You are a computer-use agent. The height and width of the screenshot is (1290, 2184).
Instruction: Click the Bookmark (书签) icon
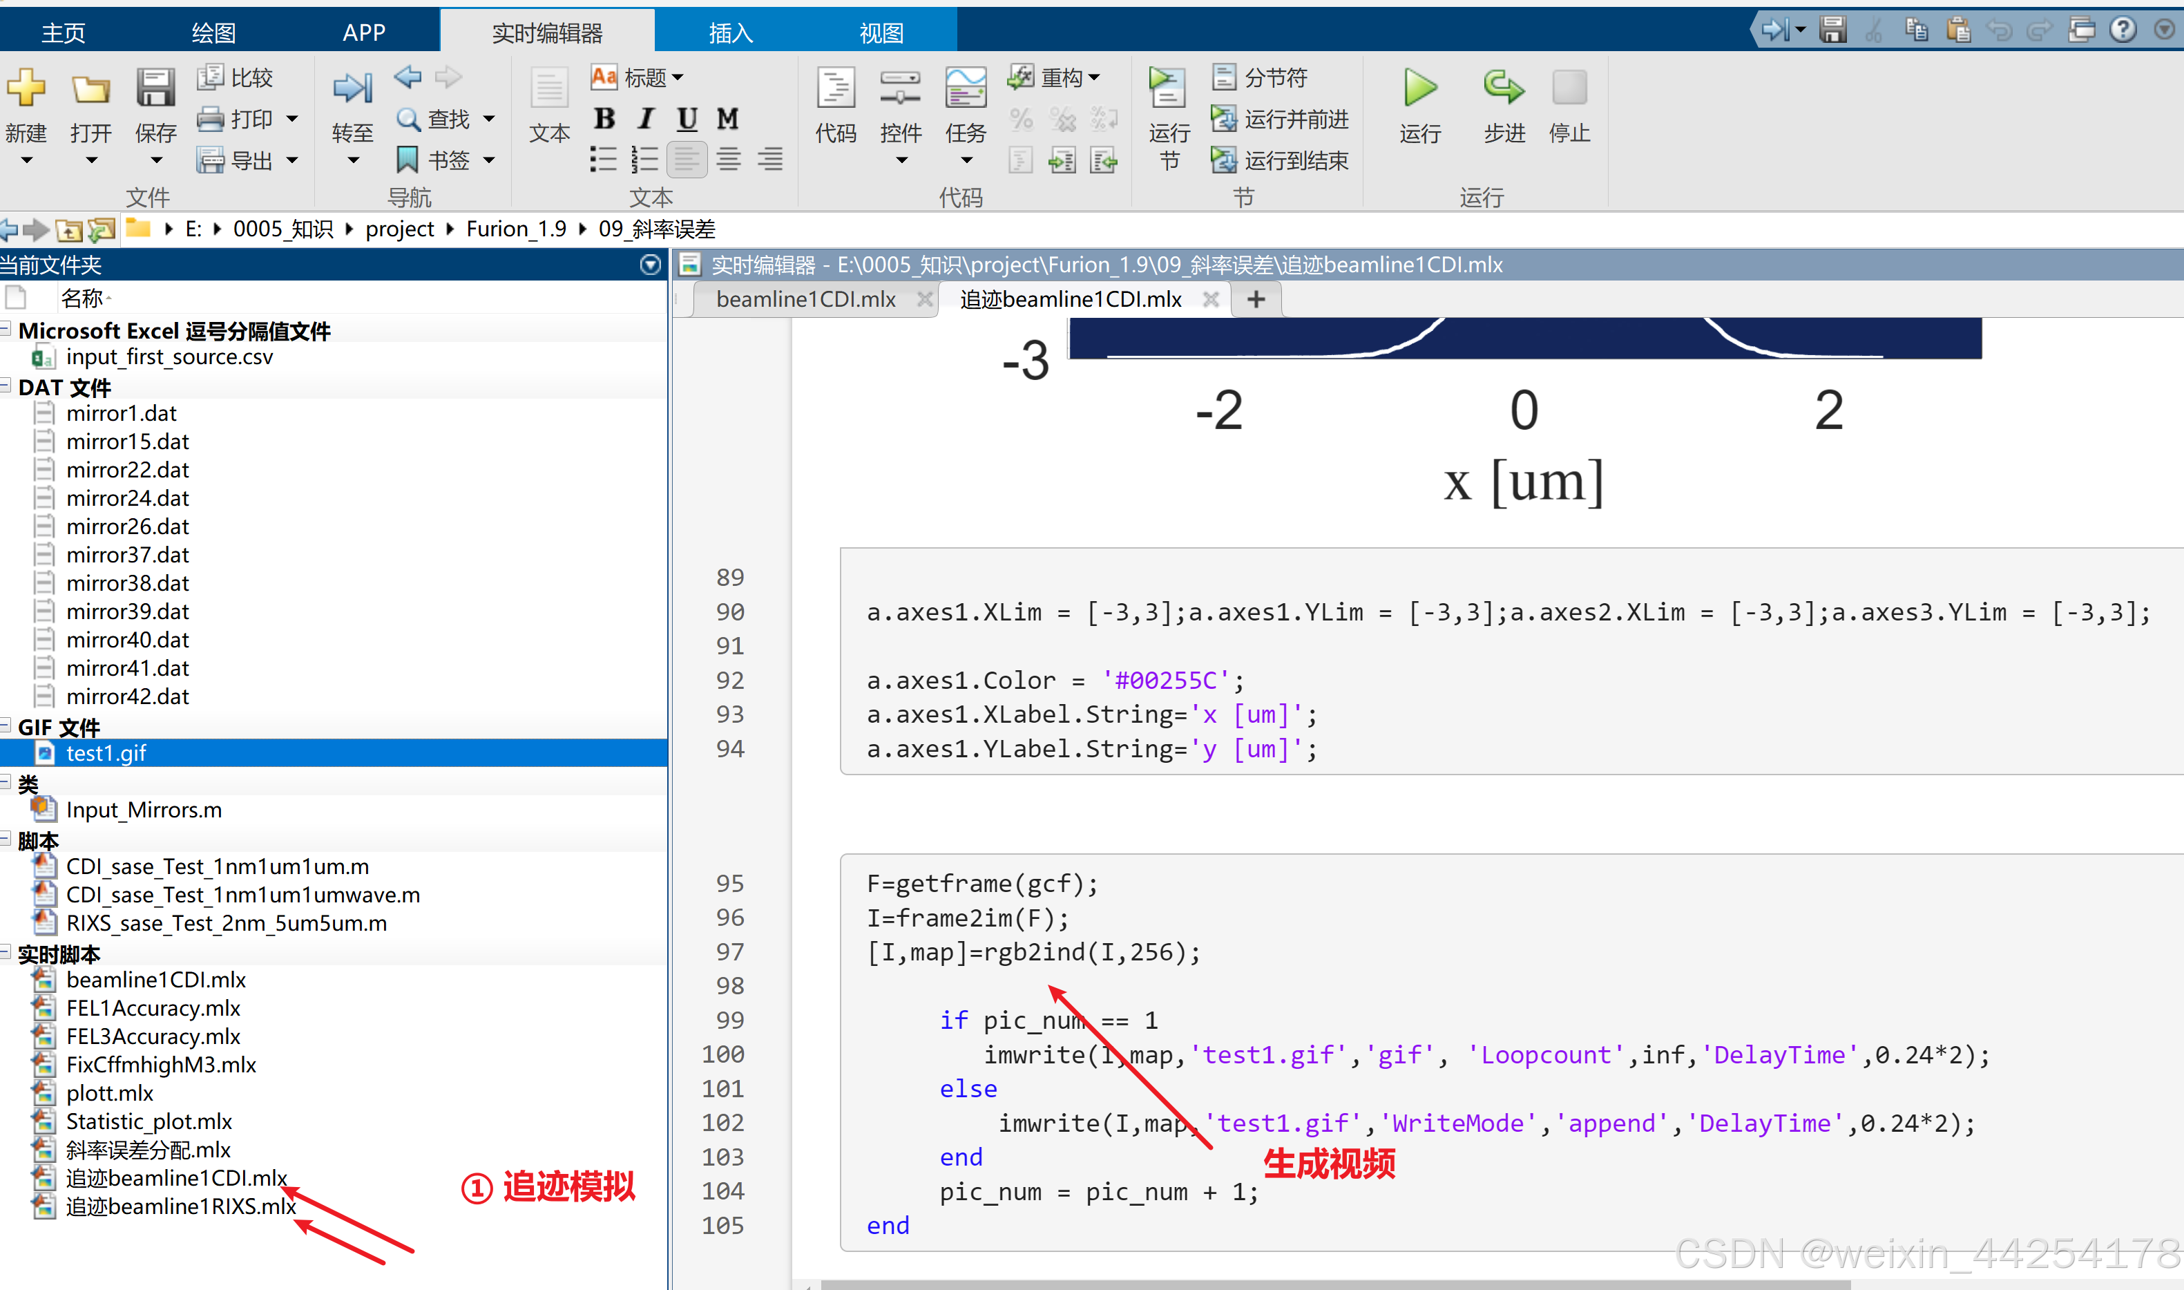(407, 160)
